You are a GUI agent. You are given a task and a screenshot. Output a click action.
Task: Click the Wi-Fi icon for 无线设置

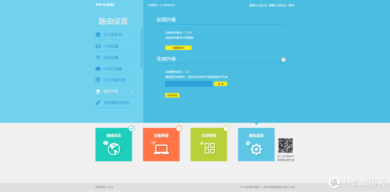pos(98,58)
